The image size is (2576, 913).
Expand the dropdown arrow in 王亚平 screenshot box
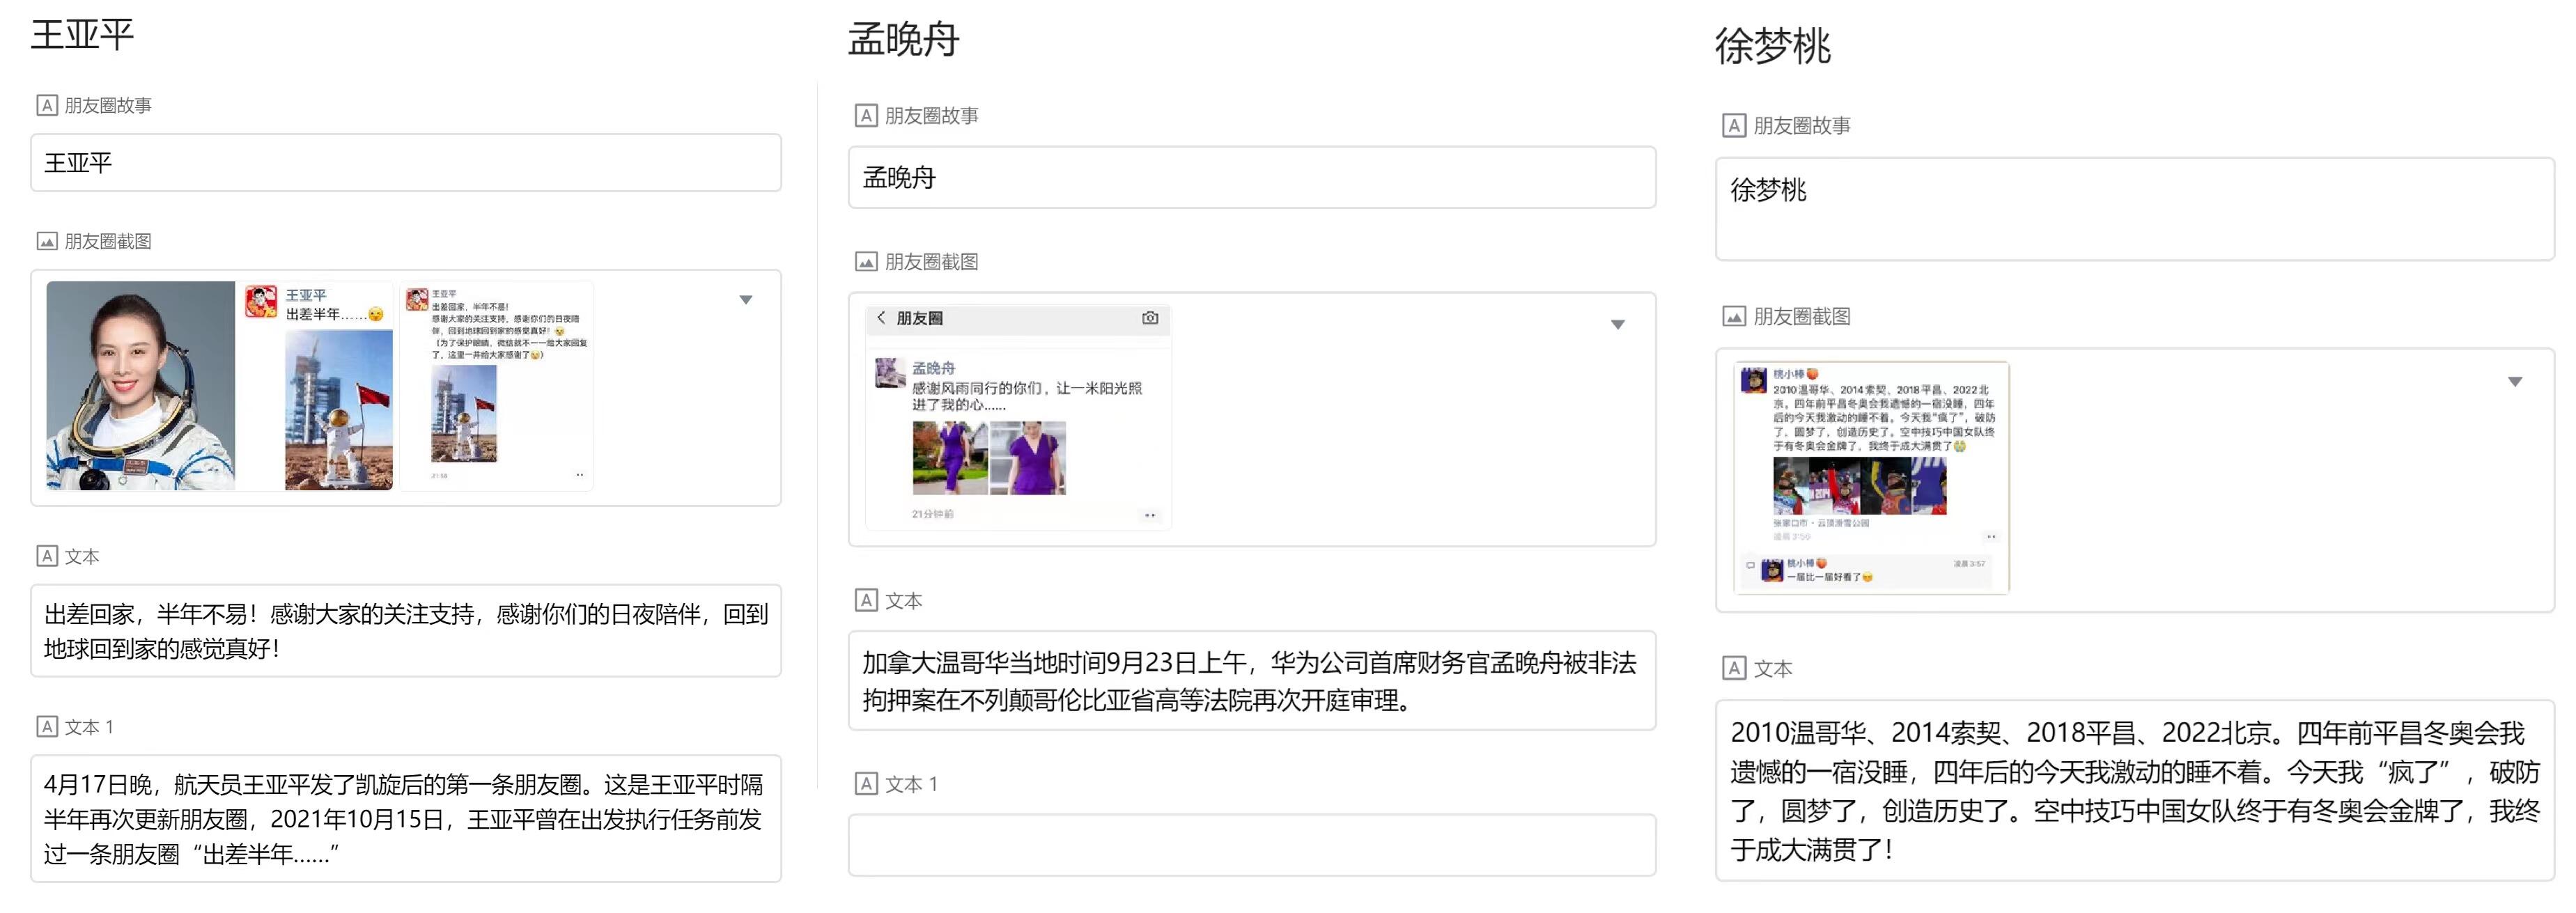point(746,300)
